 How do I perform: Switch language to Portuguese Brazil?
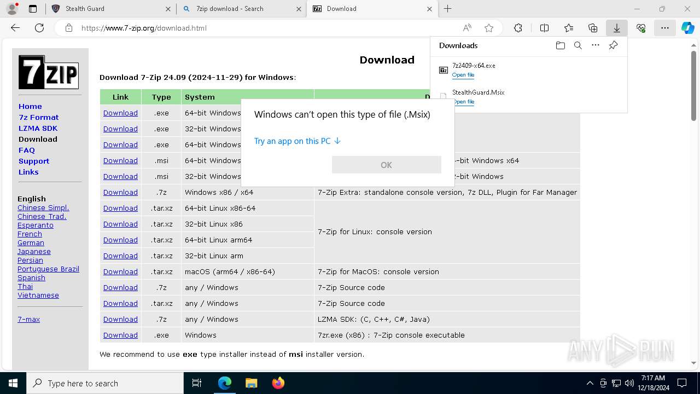pos(48,269)
